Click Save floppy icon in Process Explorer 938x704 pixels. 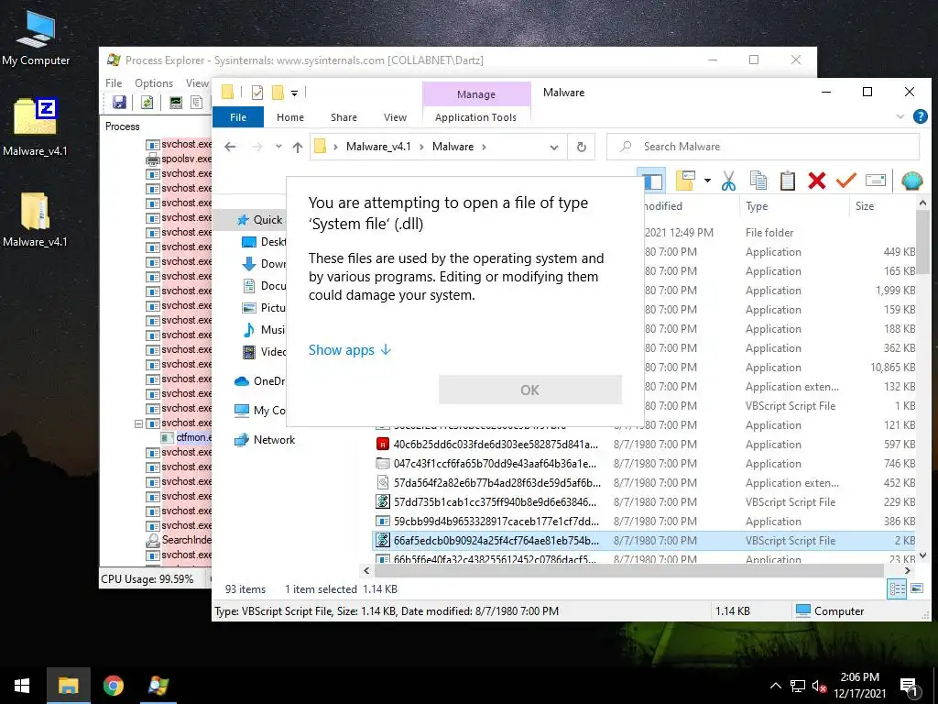pyautogui.click(x=120, y=103)
